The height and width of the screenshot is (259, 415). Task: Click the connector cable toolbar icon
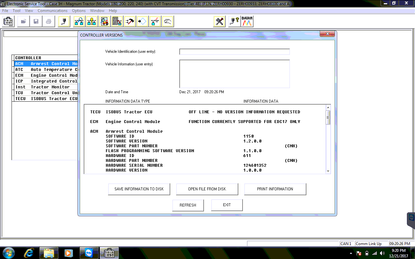64,22
